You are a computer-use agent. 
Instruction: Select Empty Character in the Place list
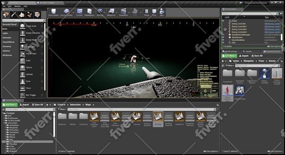31,33
